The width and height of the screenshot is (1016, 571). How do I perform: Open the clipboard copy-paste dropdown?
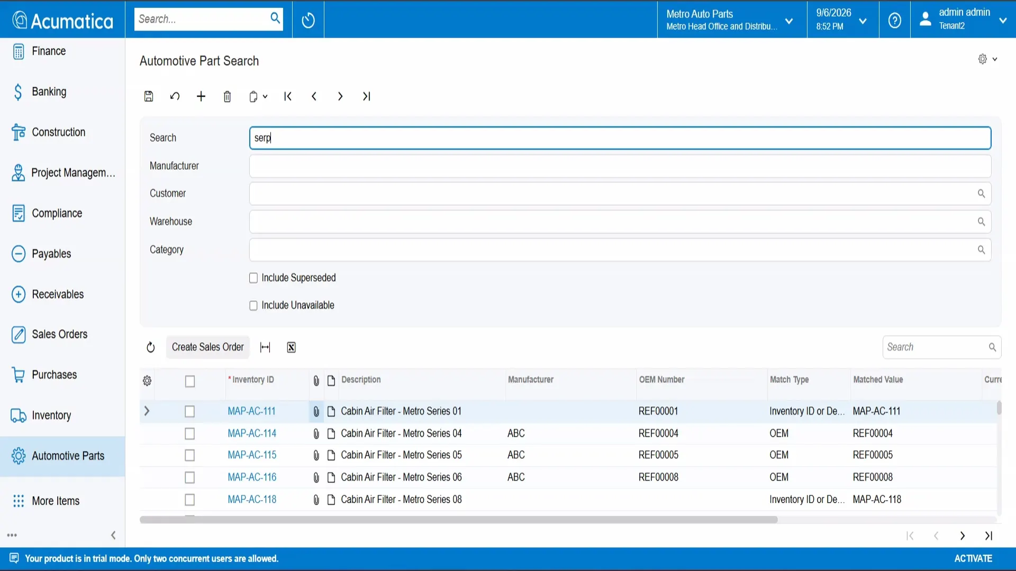pos(258,96)
